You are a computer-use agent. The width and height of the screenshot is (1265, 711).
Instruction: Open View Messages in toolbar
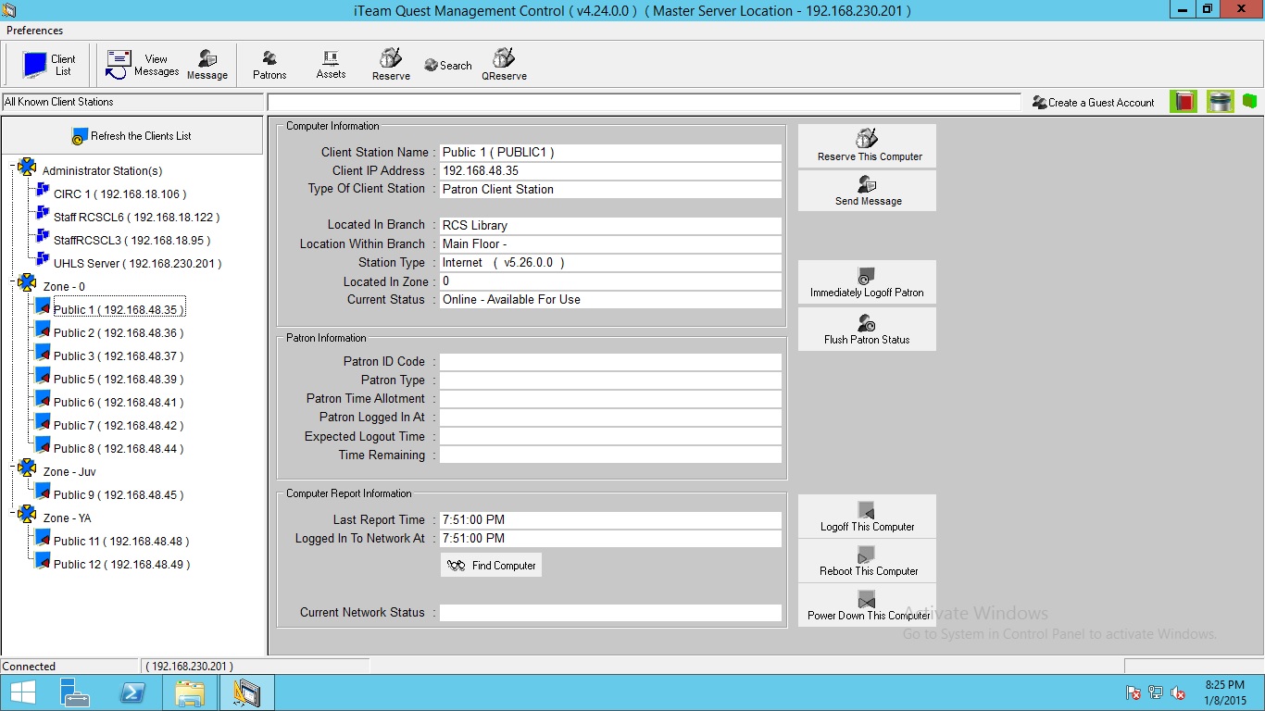(x=142, y=65)
